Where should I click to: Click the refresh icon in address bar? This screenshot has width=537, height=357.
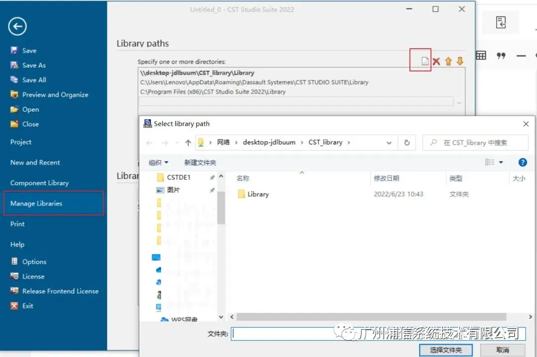(407, 143)
